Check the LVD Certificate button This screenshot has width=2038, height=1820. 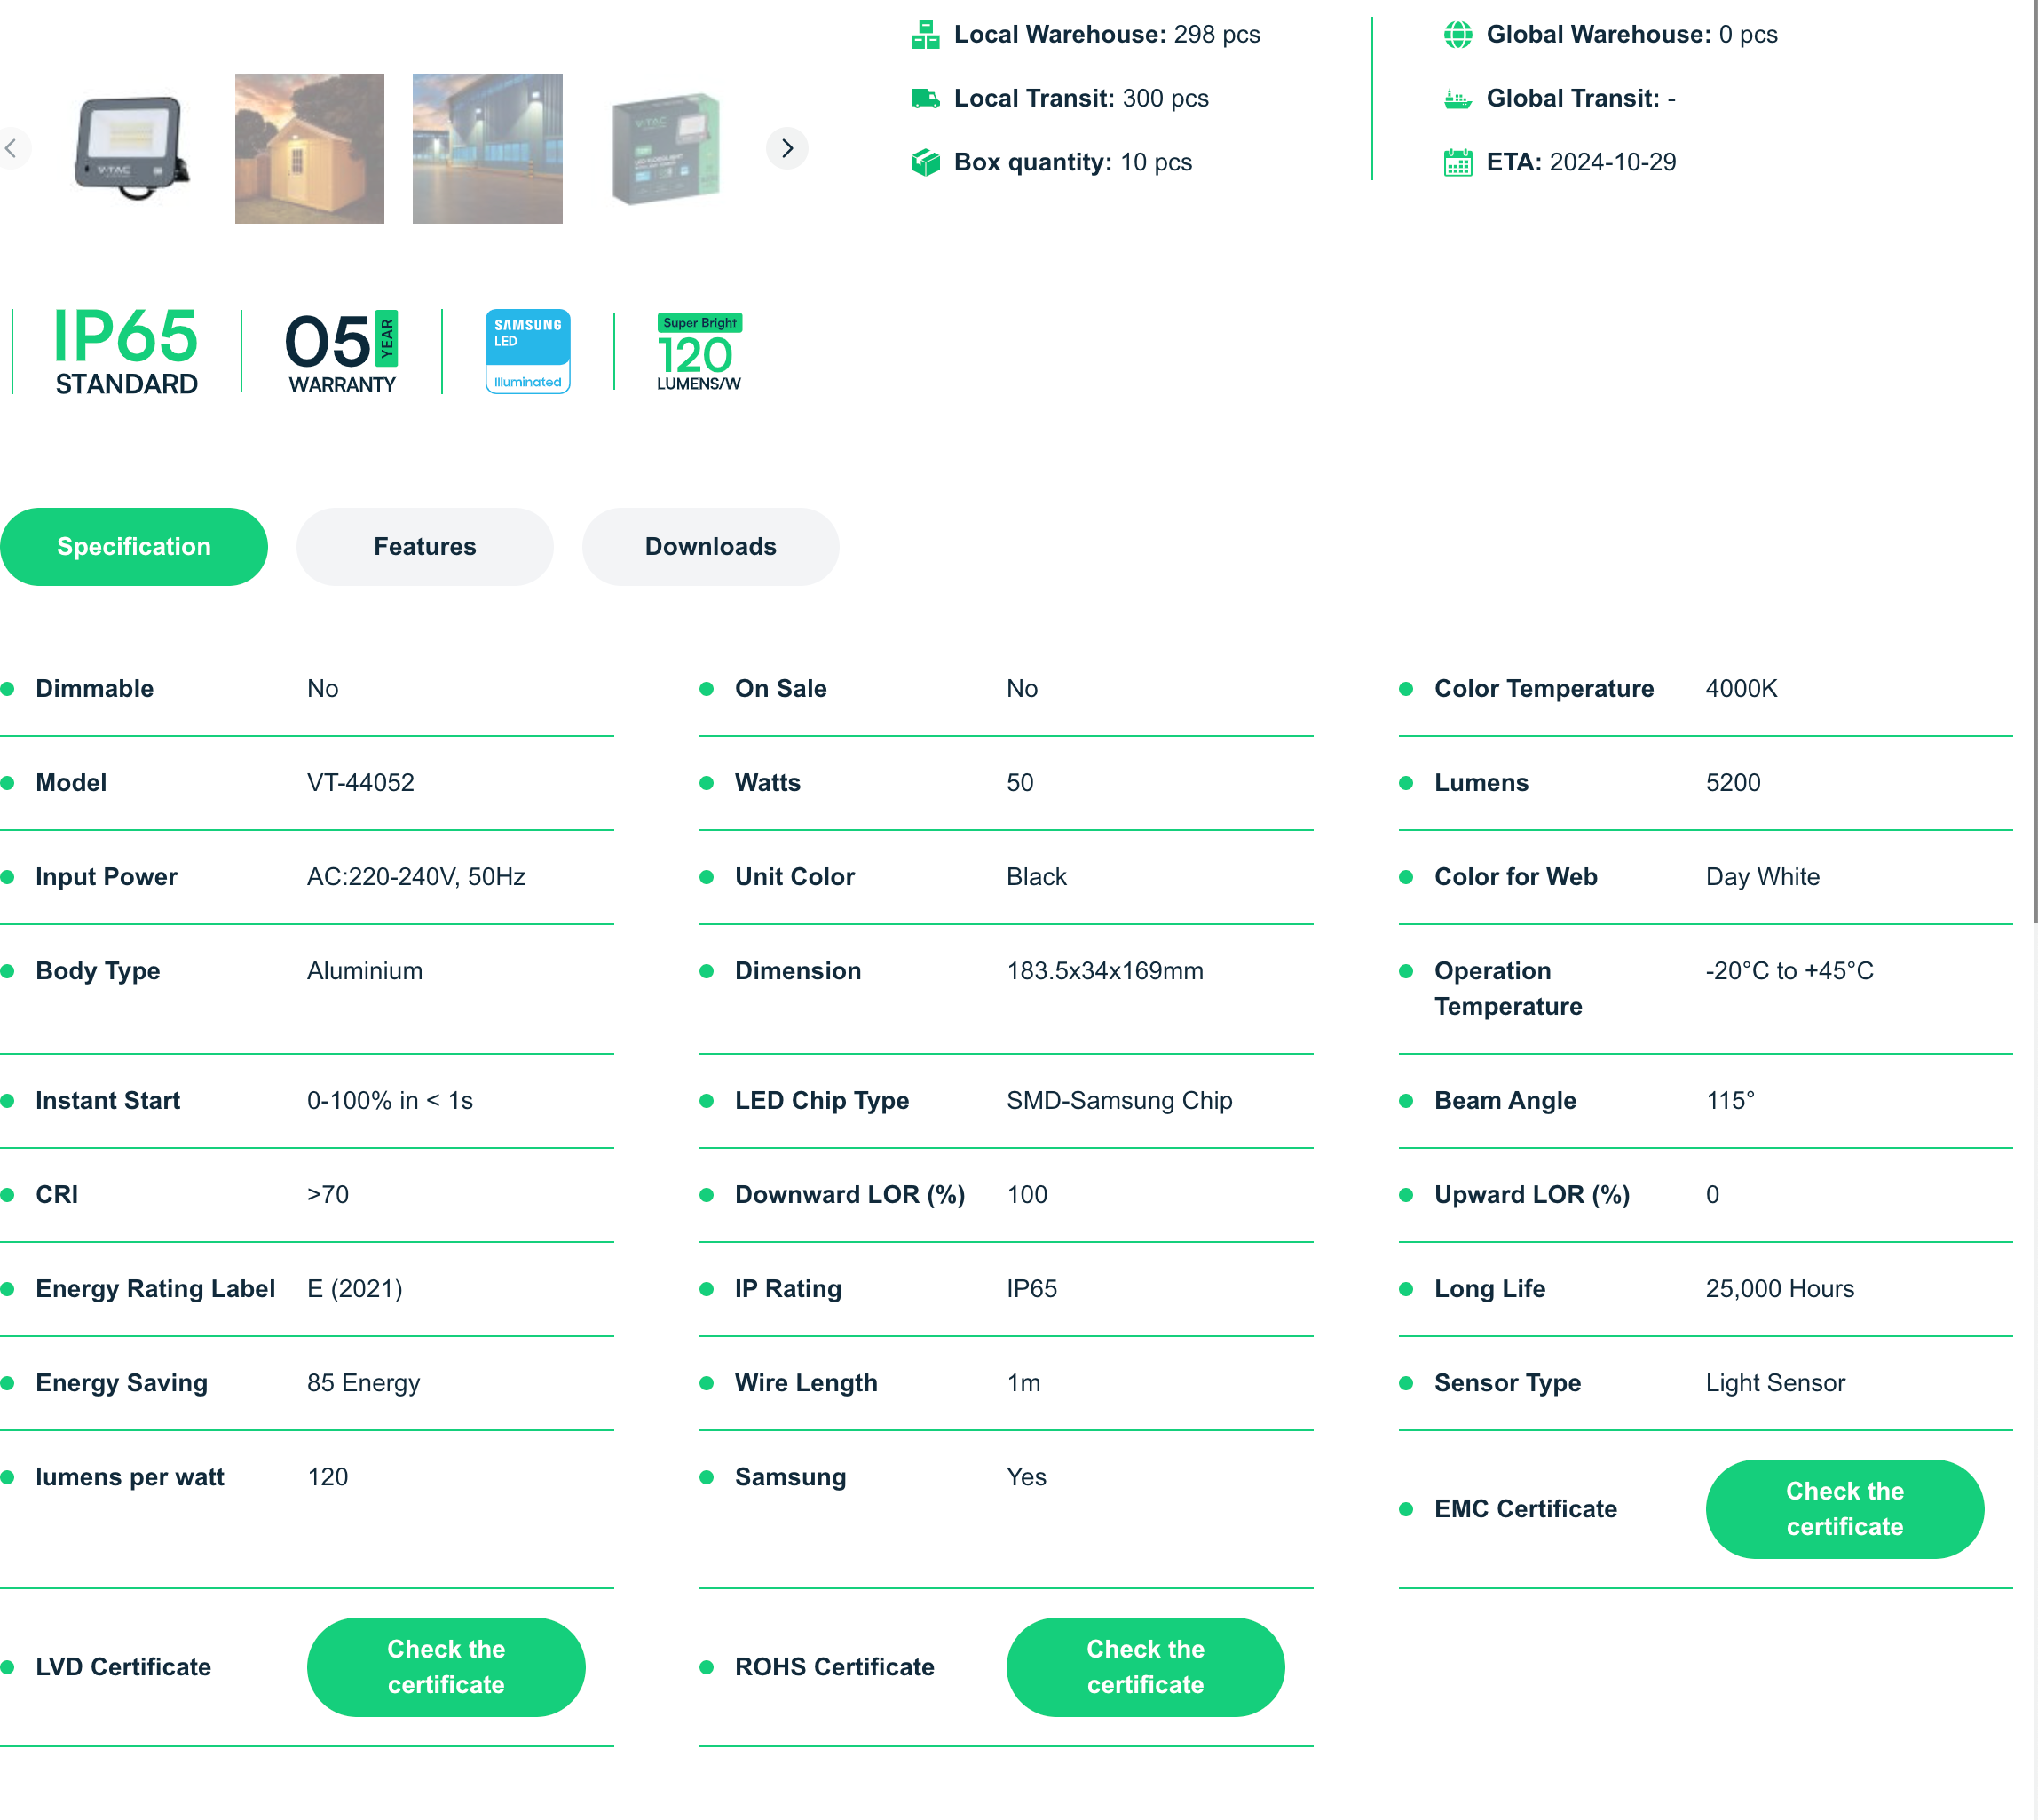tap(445, 1667)
